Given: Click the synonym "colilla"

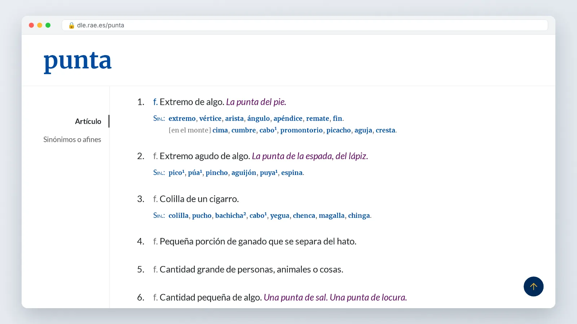Looking at the screenshot, I should [179, 215].
